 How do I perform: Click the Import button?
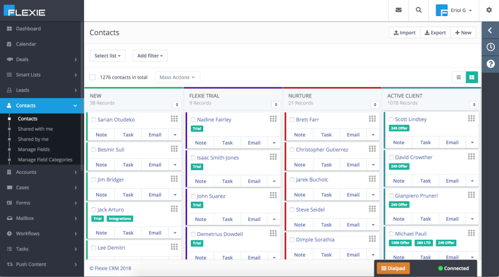point(404,32)
